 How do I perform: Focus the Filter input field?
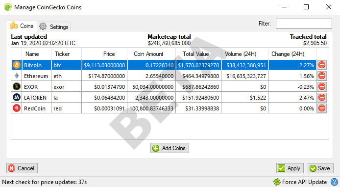click(x=304, y=24)
